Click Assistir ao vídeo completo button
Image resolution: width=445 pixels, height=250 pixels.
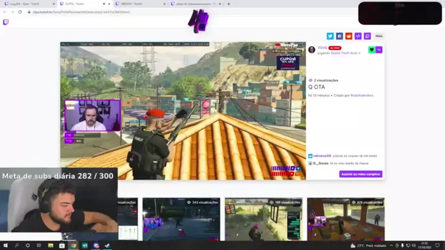click(361, 174)
